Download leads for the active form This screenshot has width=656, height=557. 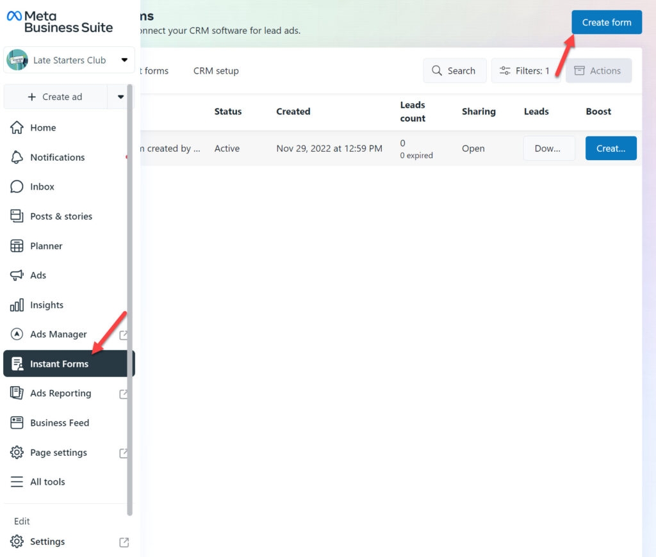pyautogui.click(x=549, y=149)
